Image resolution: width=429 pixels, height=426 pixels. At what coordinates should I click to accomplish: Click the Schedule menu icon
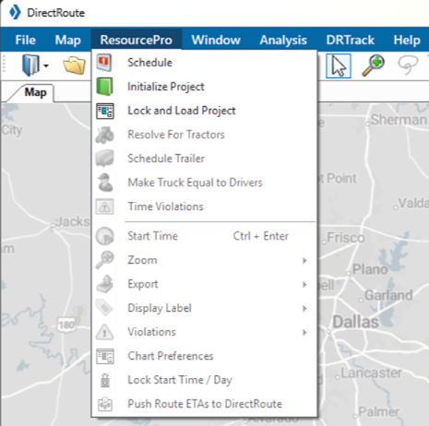coord(104,63)
